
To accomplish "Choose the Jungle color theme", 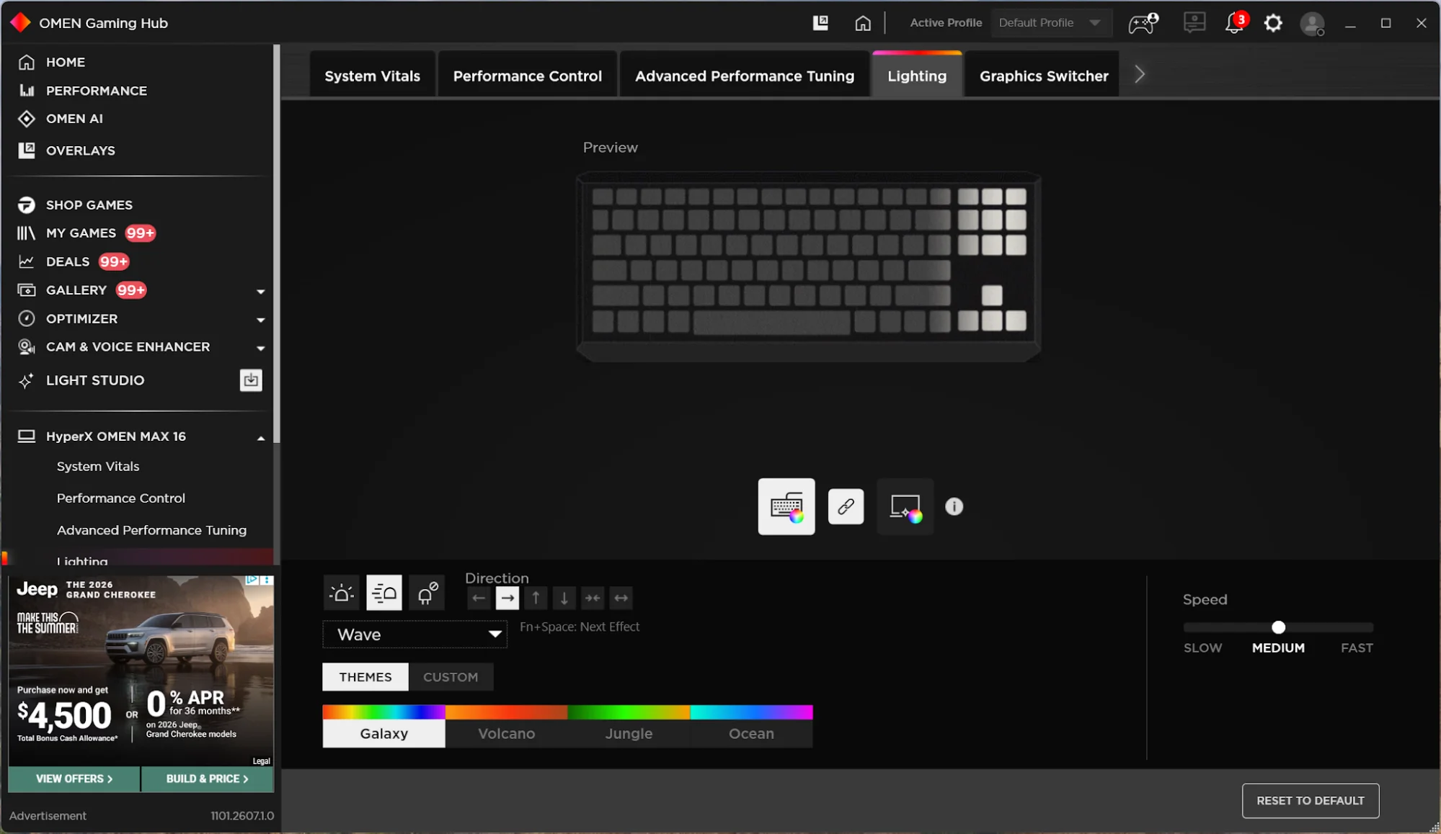I will (x=629, y=726).
